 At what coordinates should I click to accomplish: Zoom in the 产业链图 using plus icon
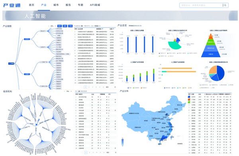coord(55,26)
